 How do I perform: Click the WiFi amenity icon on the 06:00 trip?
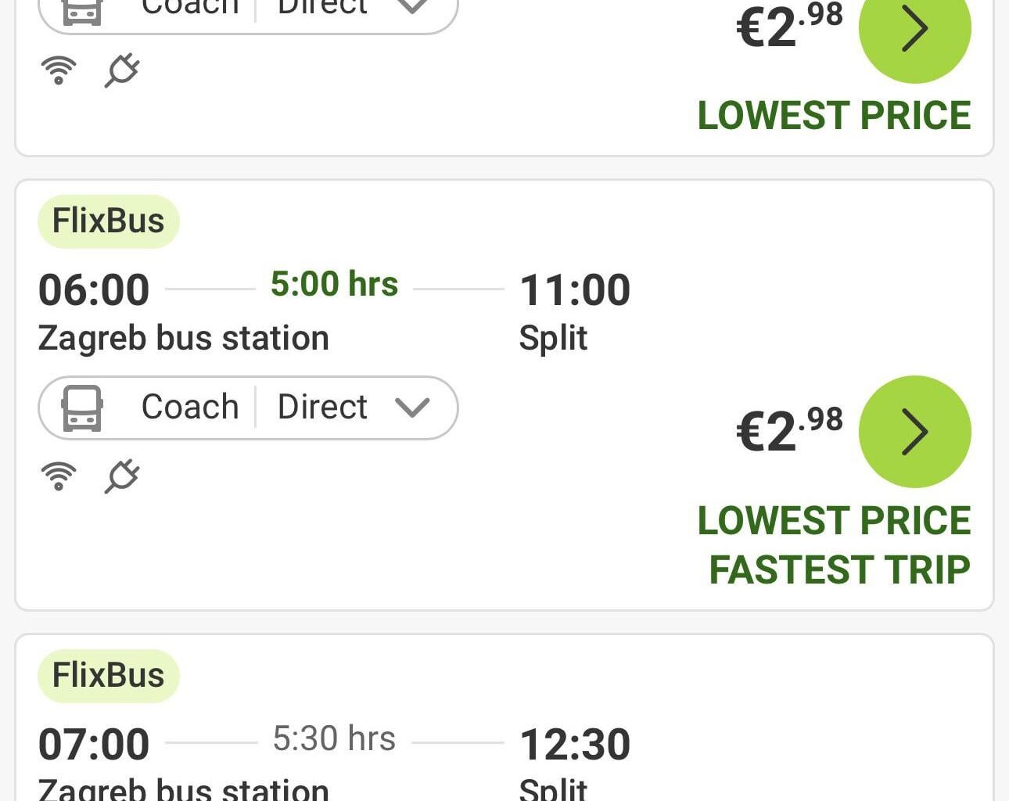click(x=59, y=475)
